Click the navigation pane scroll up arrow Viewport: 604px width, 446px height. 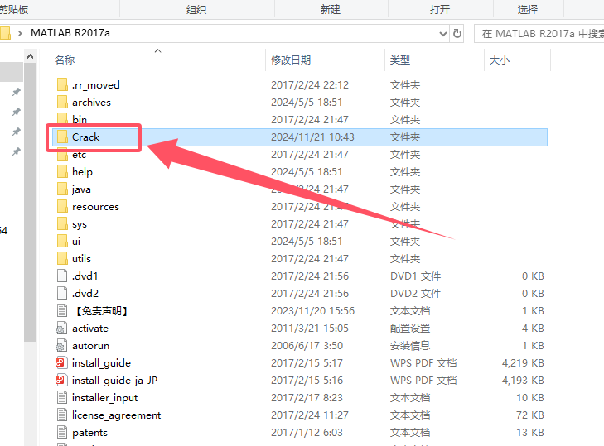30,56
